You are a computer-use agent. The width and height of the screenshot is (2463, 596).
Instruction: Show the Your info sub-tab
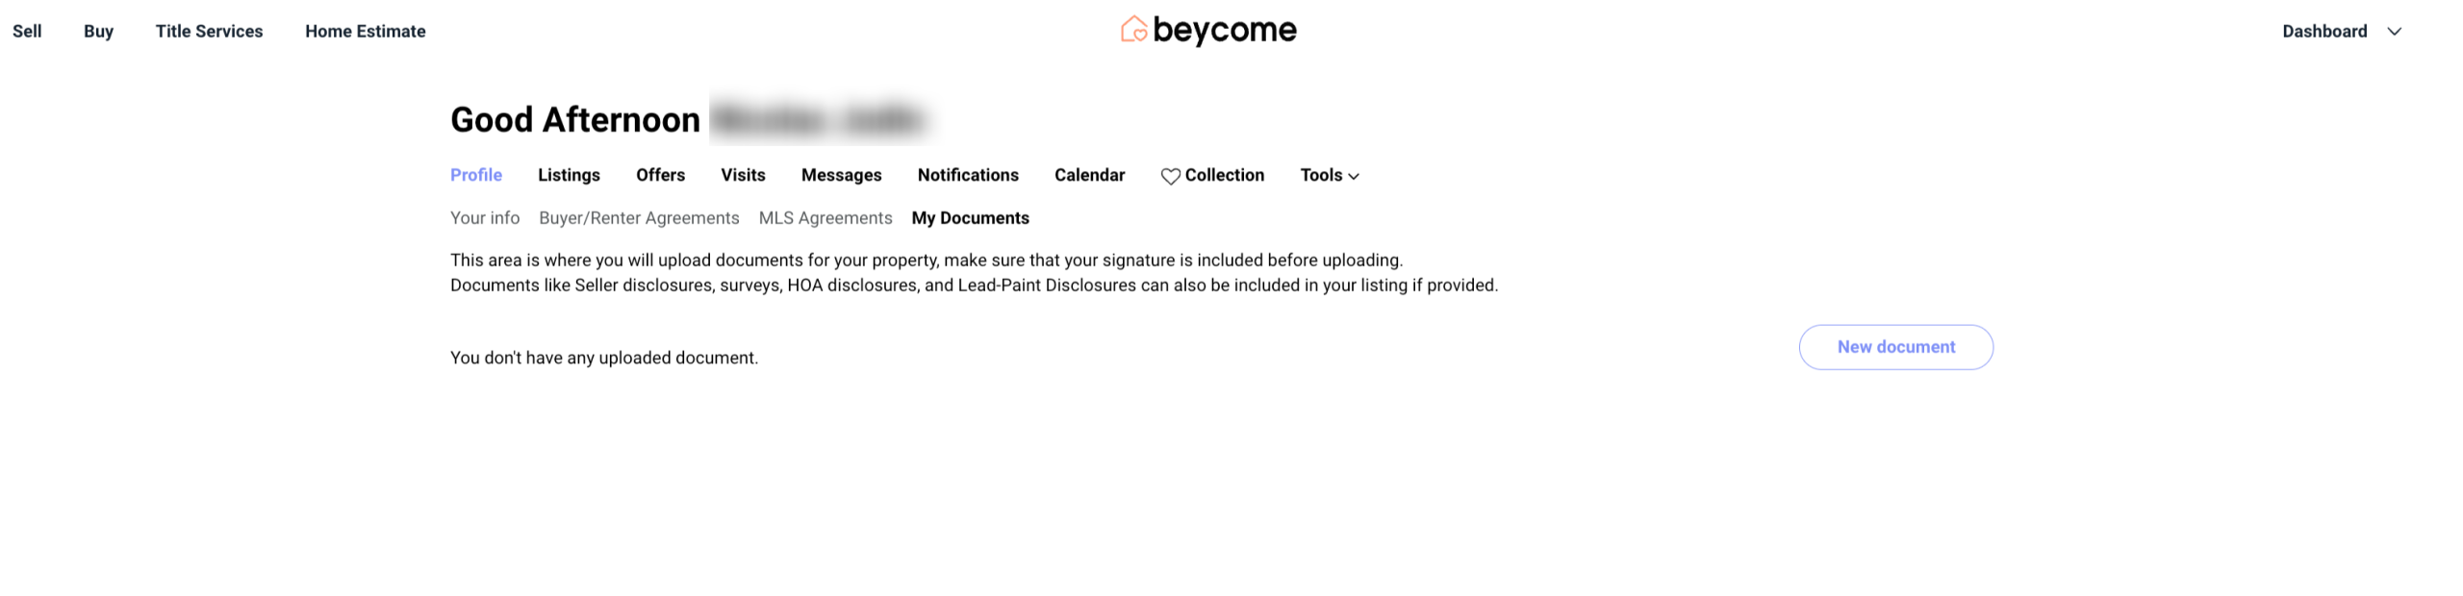click(485, 218)
